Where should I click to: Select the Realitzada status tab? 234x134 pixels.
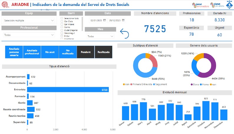pos(103,52)
